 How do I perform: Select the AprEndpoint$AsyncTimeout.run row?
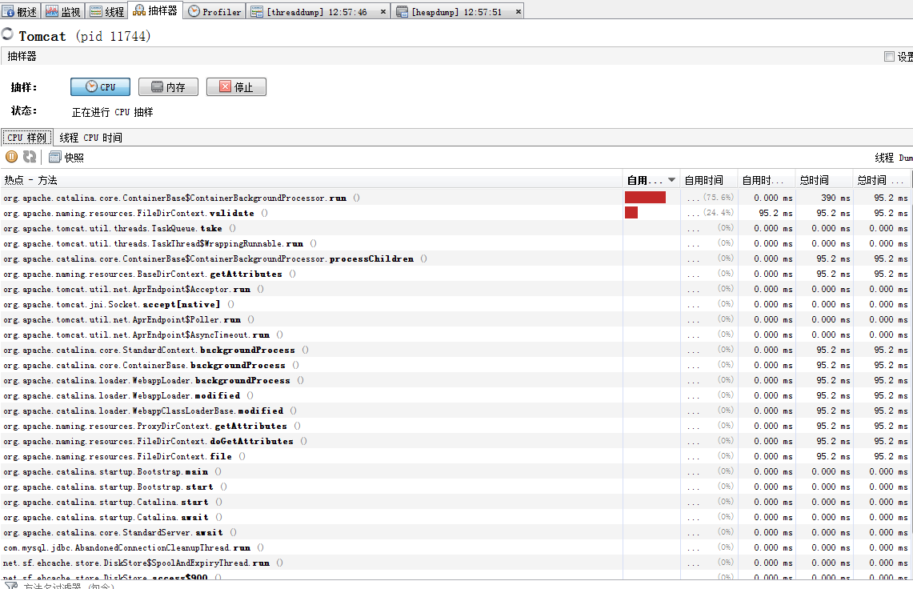456,335
